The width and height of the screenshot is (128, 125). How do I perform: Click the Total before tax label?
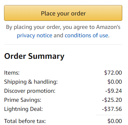pos(25,121)
